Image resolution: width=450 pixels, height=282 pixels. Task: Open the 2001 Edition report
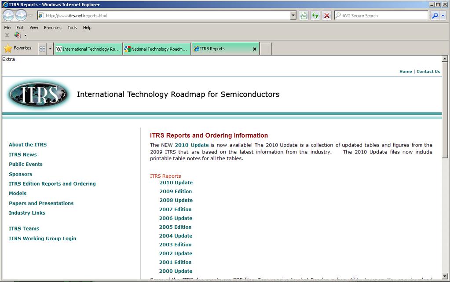click(x=176, y=262)
